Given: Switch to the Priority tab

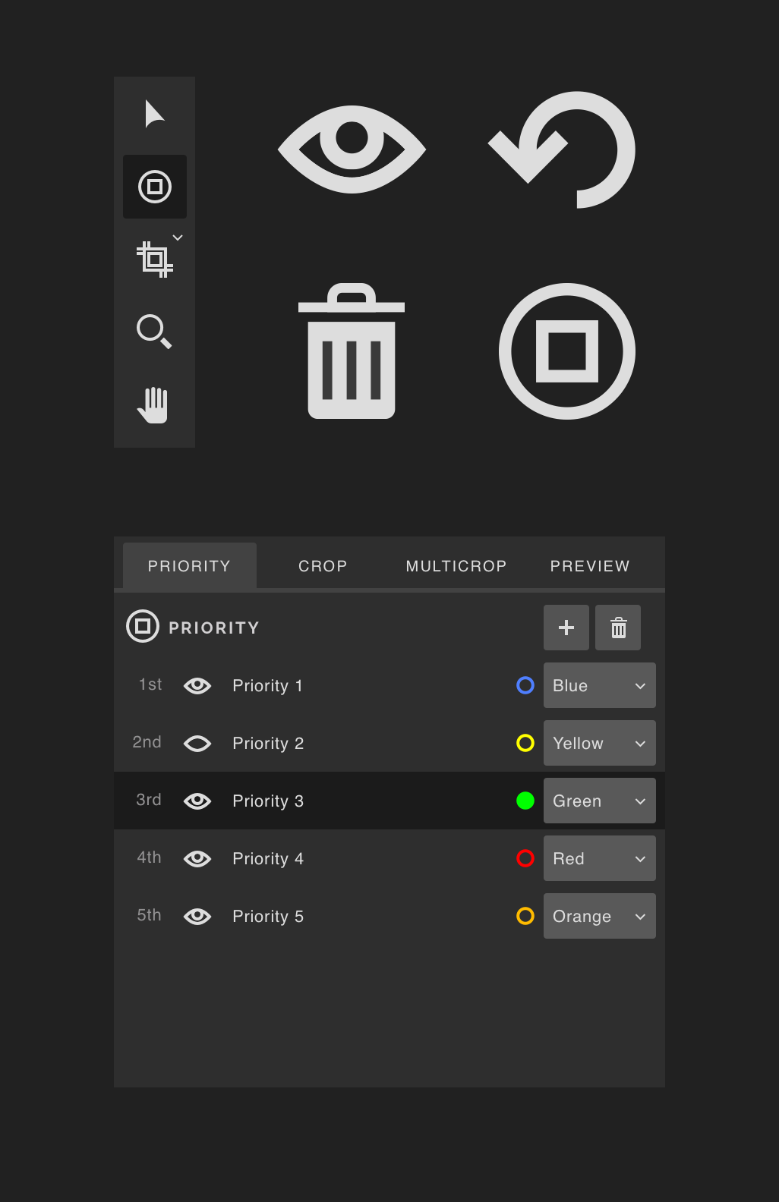Looking at the screenshot, I should coord(189,566).
